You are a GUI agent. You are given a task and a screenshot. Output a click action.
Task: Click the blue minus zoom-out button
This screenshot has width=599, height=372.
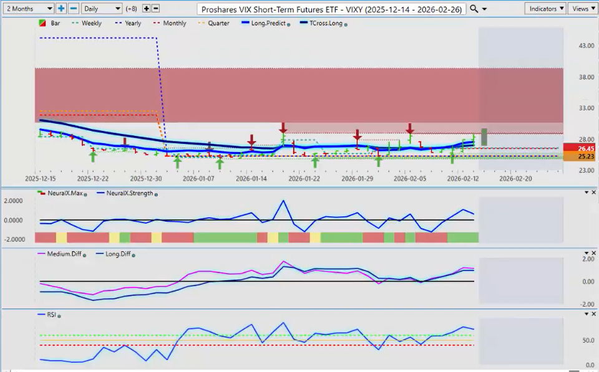pyautogui.click(x=74, y=9)
